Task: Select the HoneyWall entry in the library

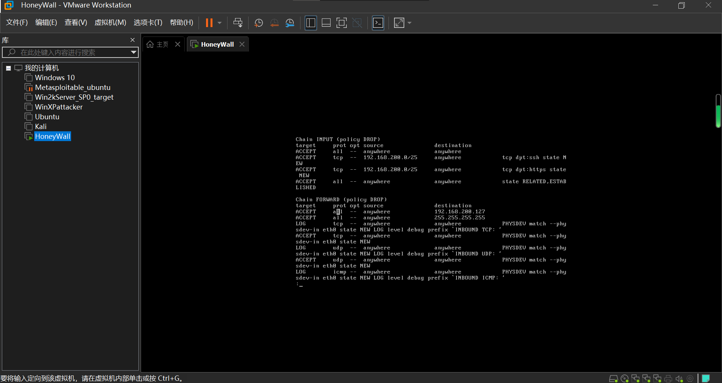Action: (53, 137)
